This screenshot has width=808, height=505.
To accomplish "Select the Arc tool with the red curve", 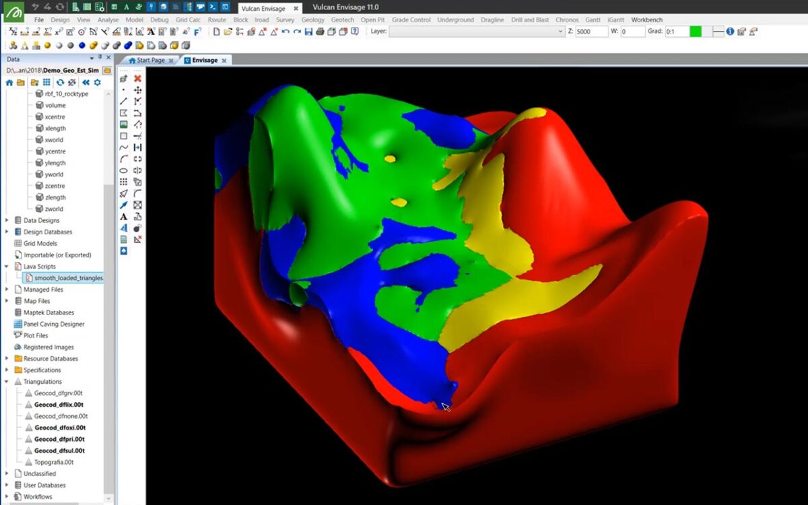I will [x=123, y=159].
